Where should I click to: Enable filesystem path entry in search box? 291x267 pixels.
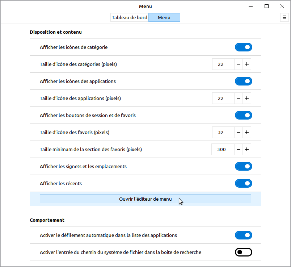click(243, 252)
